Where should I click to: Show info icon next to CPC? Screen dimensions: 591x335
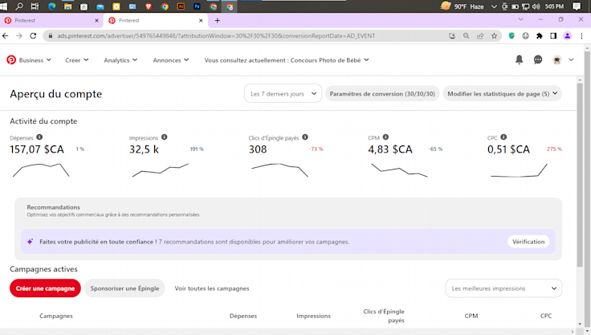(503, 137)
